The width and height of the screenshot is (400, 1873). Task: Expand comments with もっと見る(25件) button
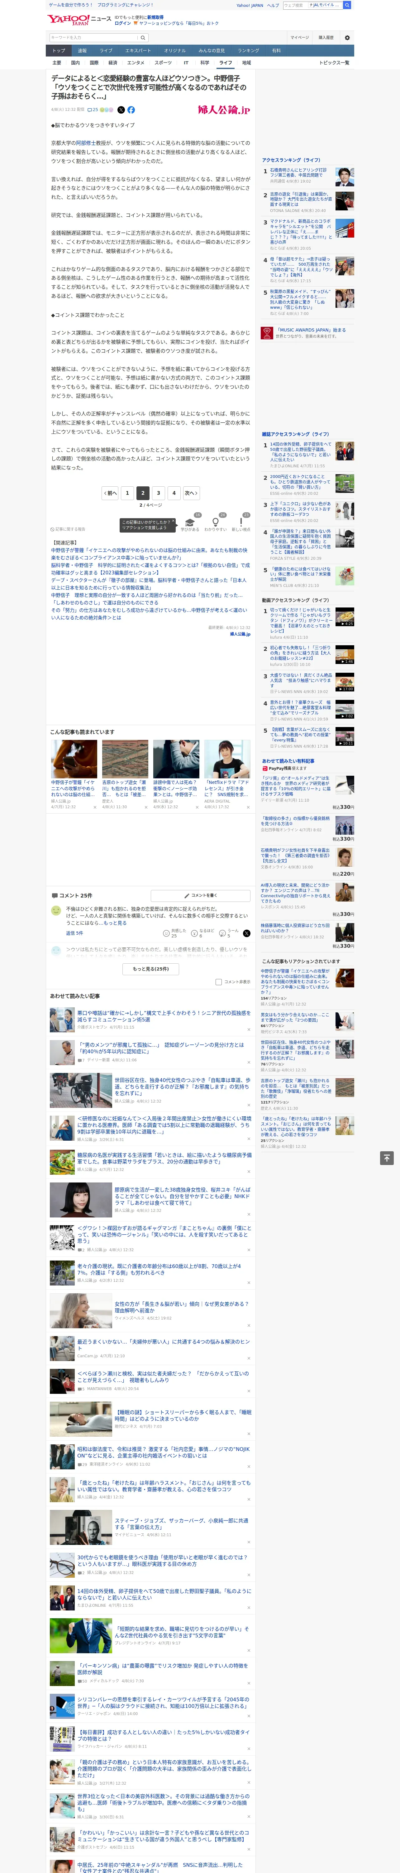[150, 968]
